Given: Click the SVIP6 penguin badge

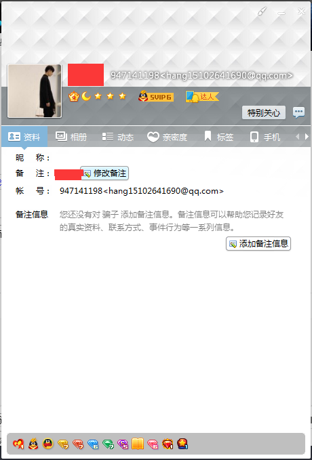Looking at the screenshot, I should click(156, 96).
